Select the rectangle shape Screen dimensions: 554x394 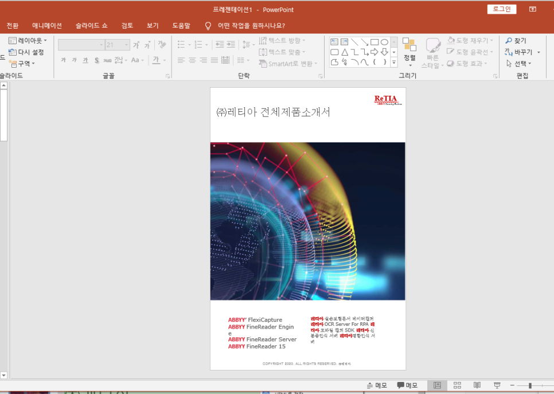[x=374, y=42]
